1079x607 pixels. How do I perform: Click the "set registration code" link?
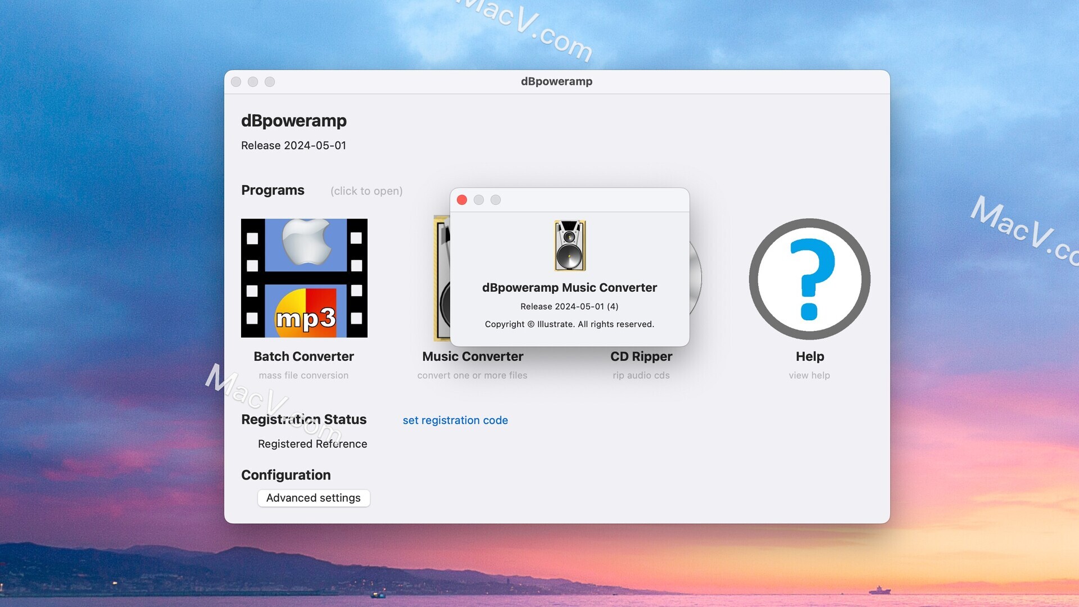[455, 420]
